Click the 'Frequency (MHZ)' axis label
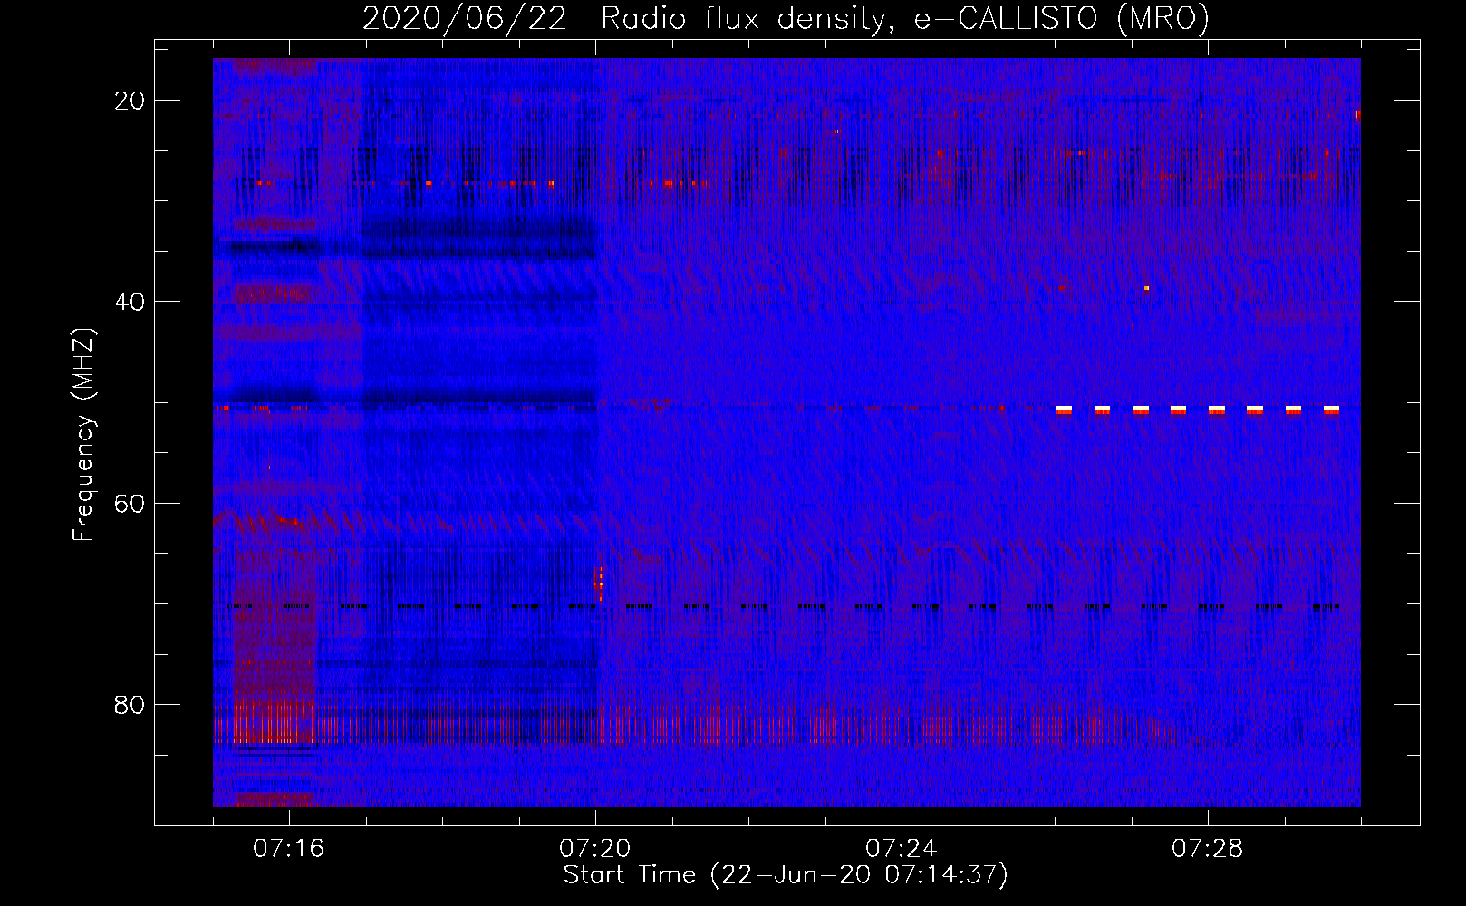The image size is (1466, 906). (83, 435)
